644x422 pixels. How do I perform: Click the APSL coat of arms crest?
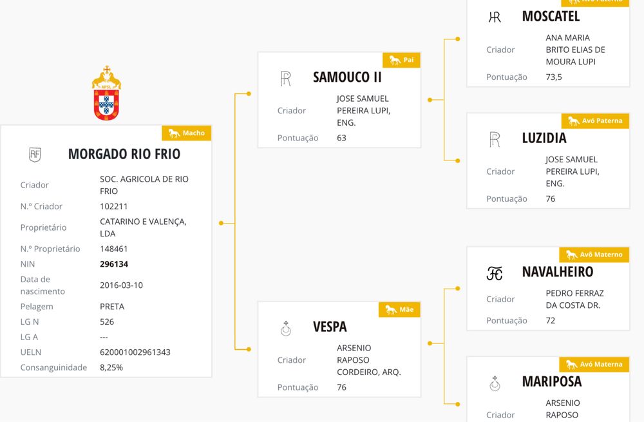click(106, 93)
